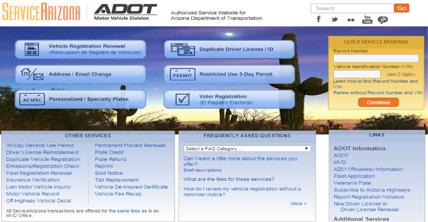Open Renew without Record Number and VIN
Viewport: 428px width, 222px height.
[x=377, y=93]
